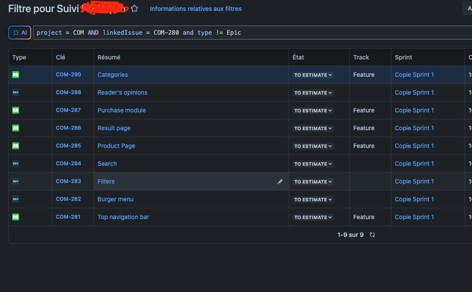The image size is (472, 292).
Task: Sort by the État column header
Action: pos(298,57)
